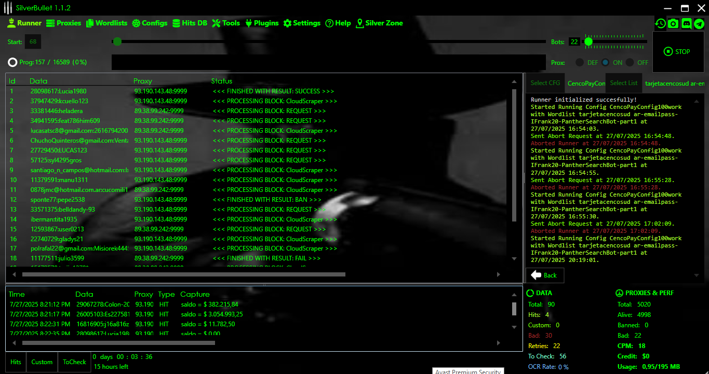Select the runner row with Id 12
Screen dimensions: 709x374
(x=258, y=200)
